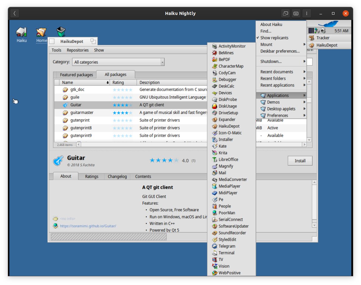
Task: Open Magnify application
Action: click(x=232, y=166)
